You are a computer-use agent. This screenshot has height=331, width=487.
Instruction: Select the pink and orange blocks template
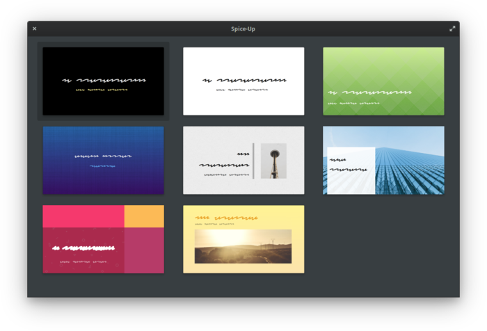tap(103, 239)
